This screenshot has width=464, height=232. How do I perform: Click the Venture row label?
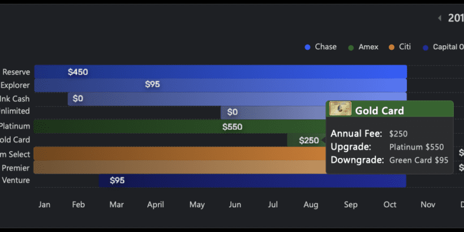pyautogui.click(x=16, y=180)
